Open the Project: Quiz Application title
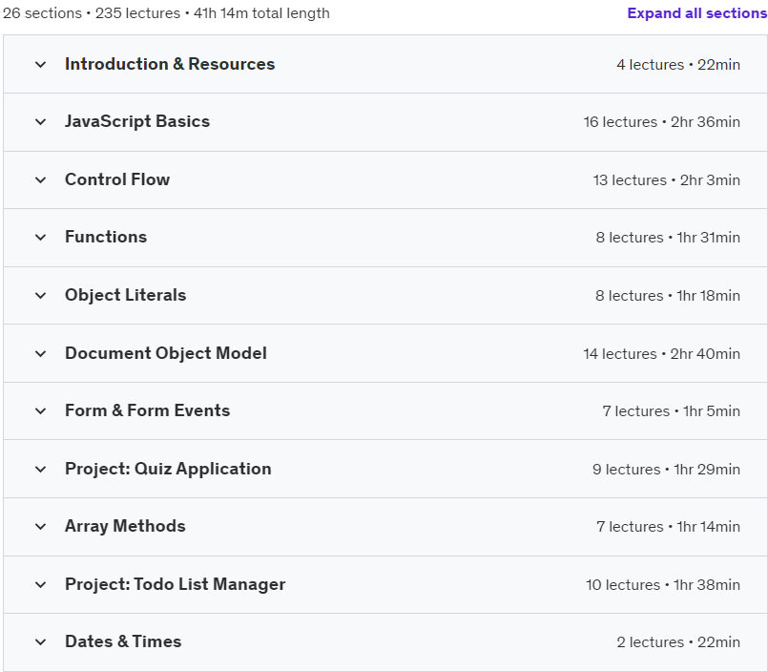Image resolution: width=768 pixels, height=672 pixels. pyautogui.click(x=168, y=469)
